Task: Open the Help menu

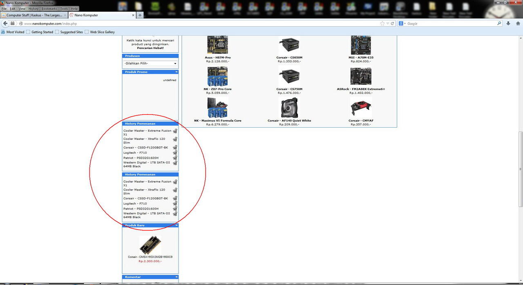Action: pyautogui.click(x=74, y=9)
